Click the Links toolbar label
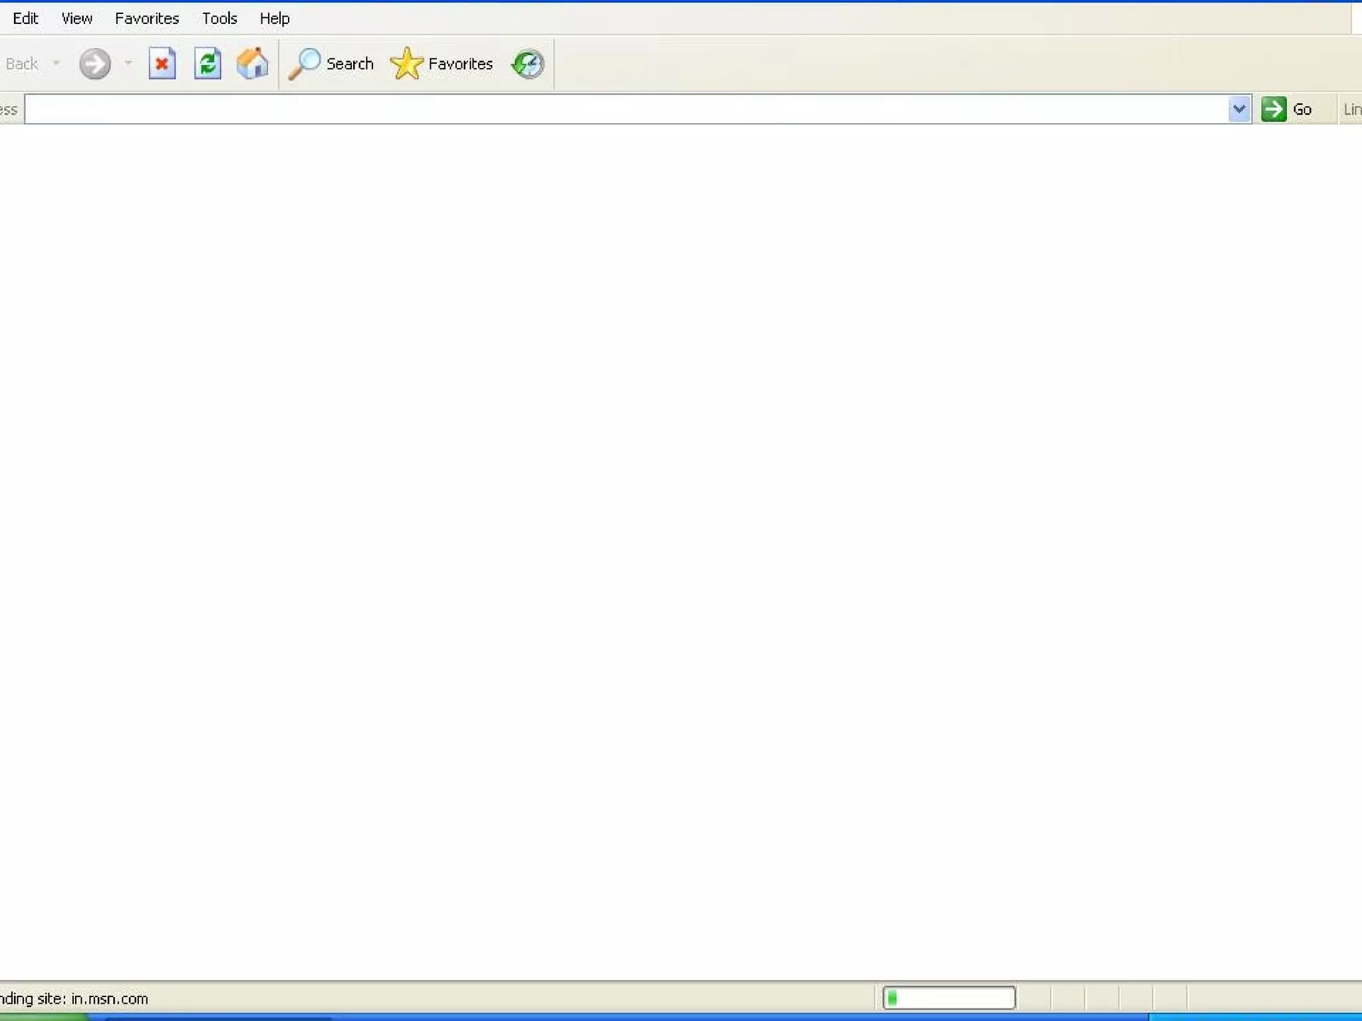This screenshot has width=1362, height=1021. [x=1351, y=109]
